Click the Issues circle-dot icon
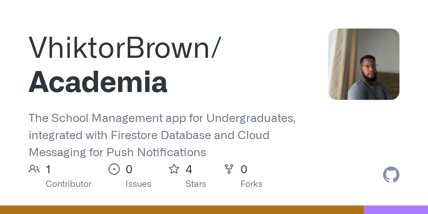428x214 pixels. click(114, 169)
